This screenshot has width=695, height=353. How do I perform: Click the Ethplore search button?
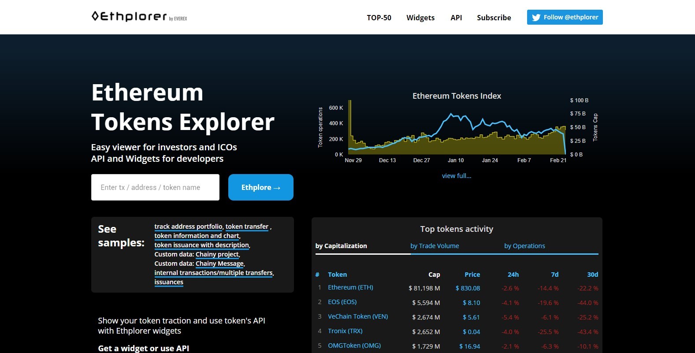261,187
